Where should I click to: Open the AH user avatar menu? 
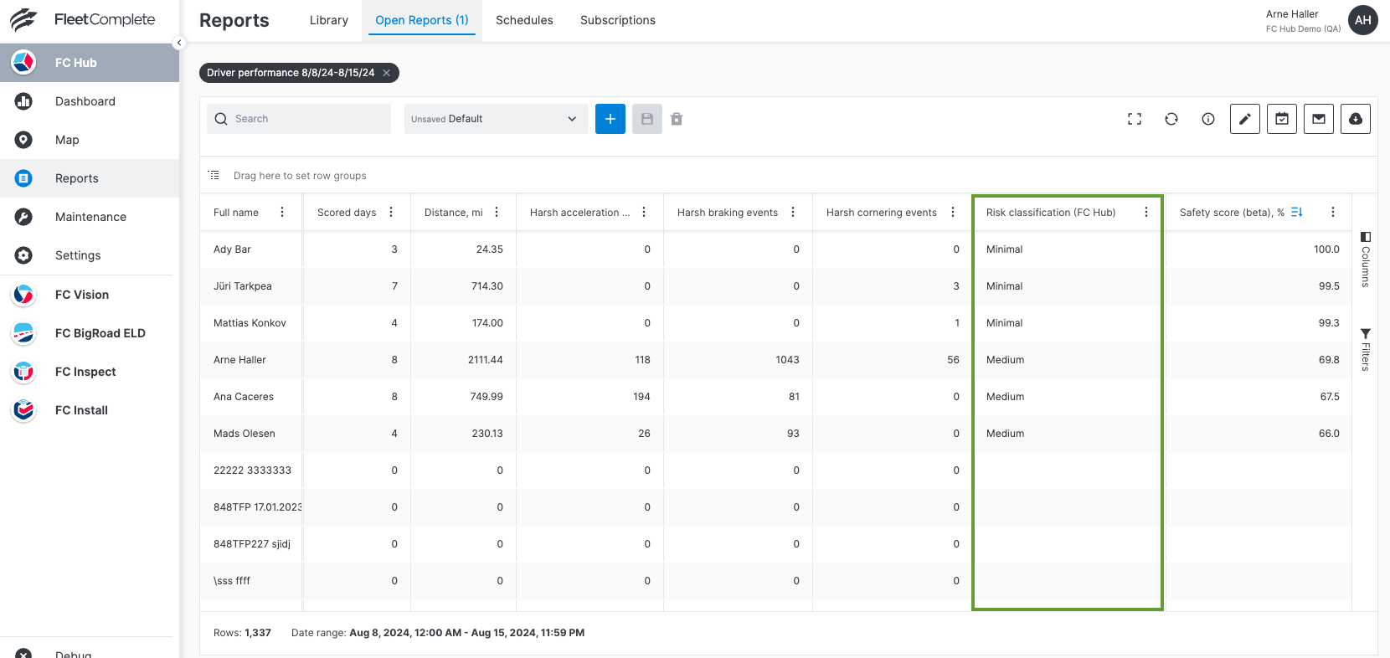point(1363,20)
